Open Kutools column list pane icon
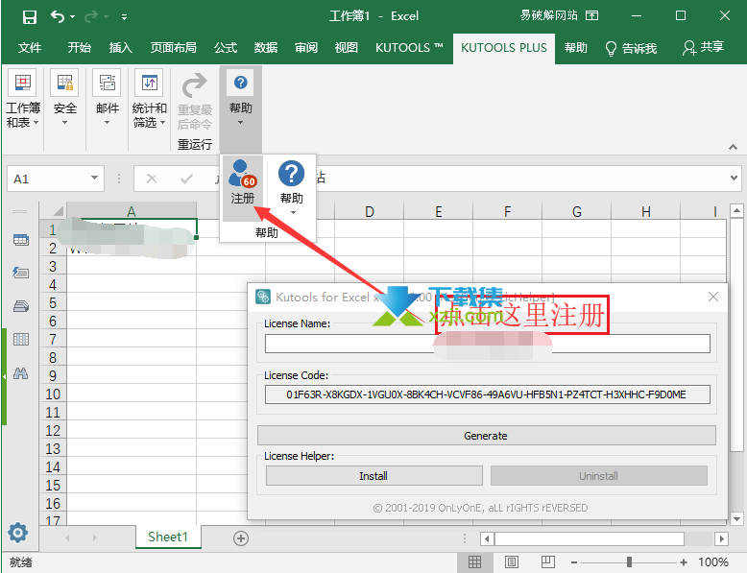747x573 pixels. [21, 339]
